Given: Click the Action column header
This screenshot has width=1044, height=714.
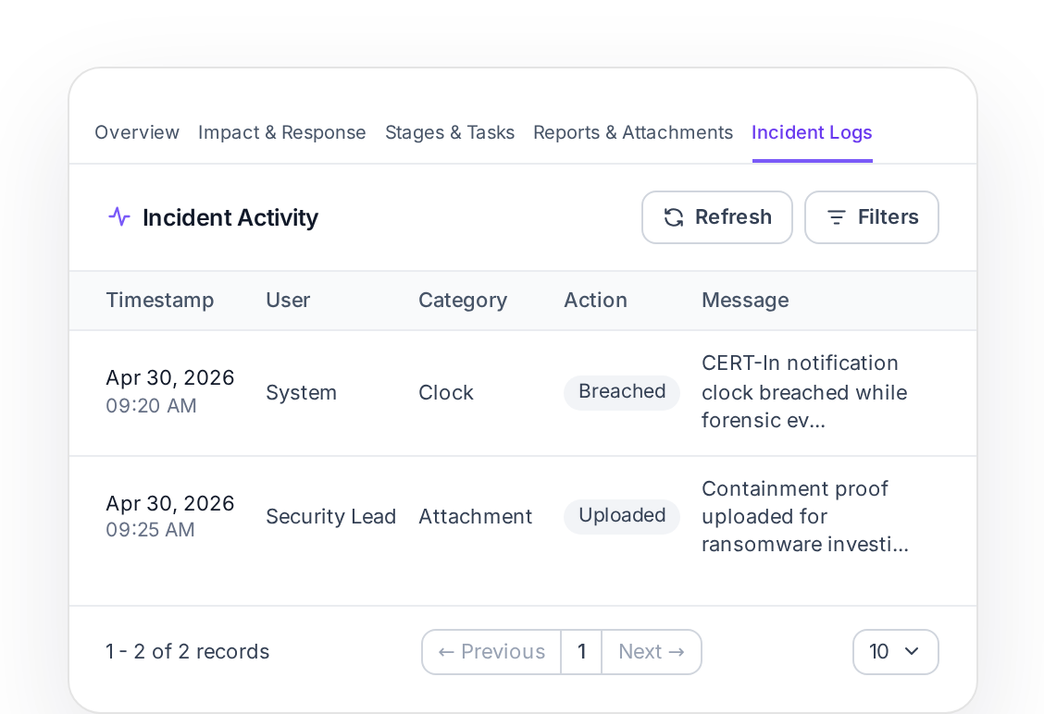Looking at the screenshot, I should [595, 300].
